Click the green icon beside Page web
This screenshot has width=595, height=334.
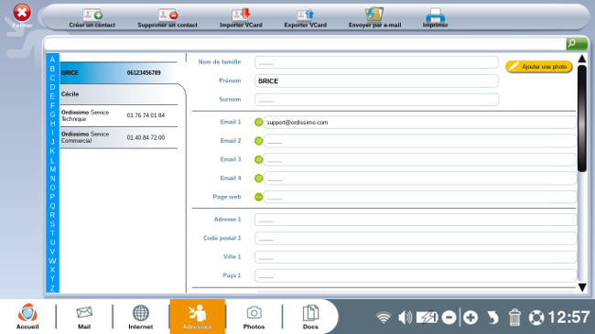pyautogui.click(x=258, y=197)
